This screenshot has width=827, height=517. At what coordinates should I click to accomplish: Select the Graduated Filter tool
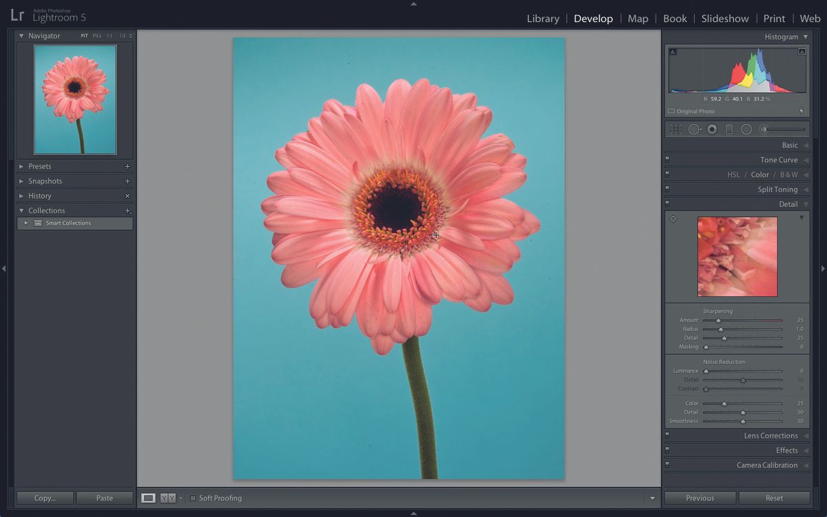point(729,129)
